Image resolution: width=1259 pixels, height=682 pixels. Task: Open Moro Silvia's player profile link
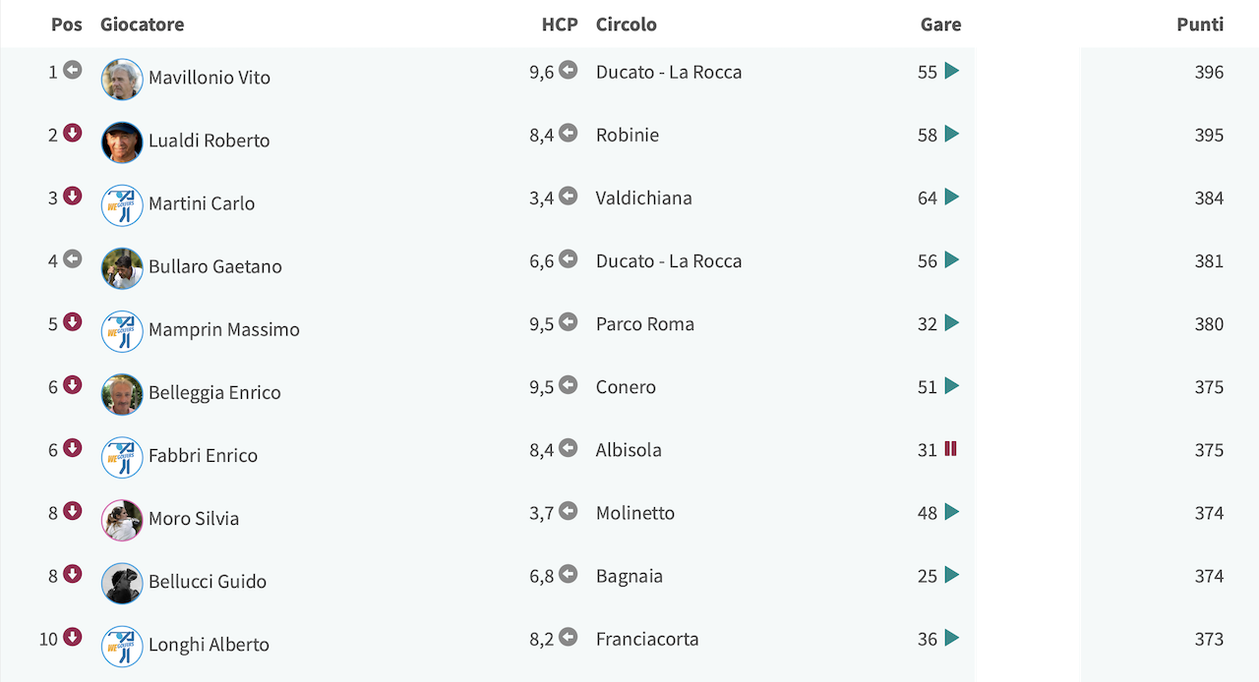pyautogui.click(x=194, y=519)
